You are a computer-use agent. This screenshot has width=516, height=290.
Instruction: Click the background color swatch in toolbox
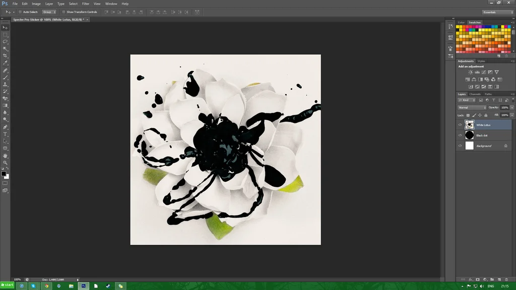tap(7, 177)
